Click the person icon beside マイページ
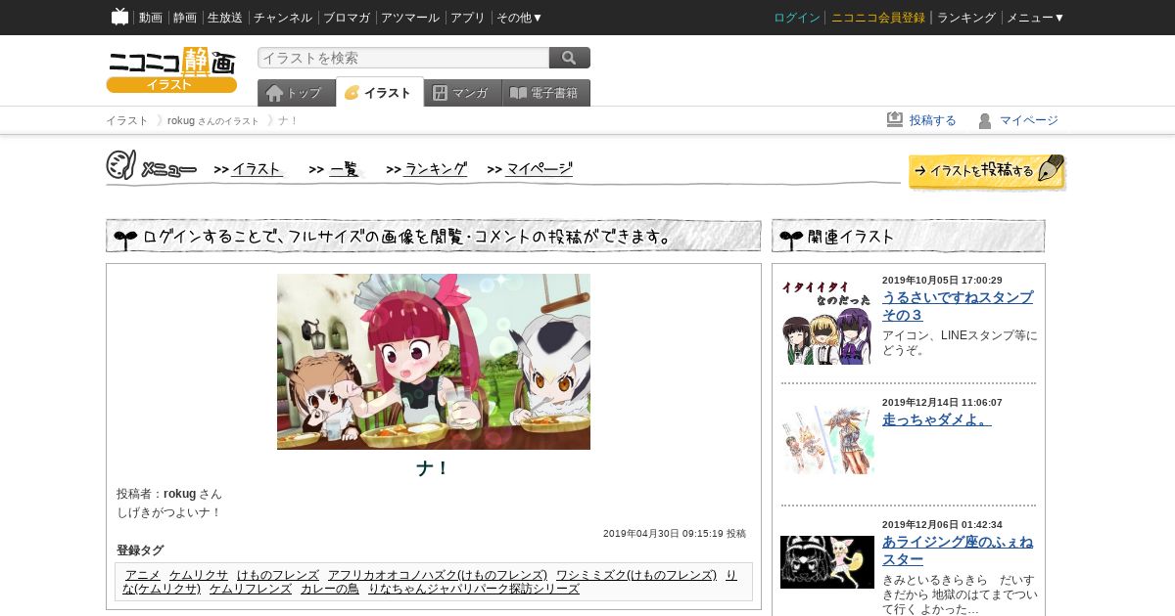 [985, 120]
